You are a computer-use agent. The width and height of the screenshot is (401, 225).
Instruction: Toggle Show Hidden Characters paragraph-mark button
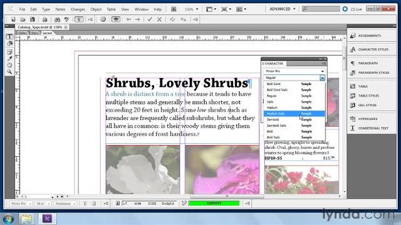tap(79, 19)
